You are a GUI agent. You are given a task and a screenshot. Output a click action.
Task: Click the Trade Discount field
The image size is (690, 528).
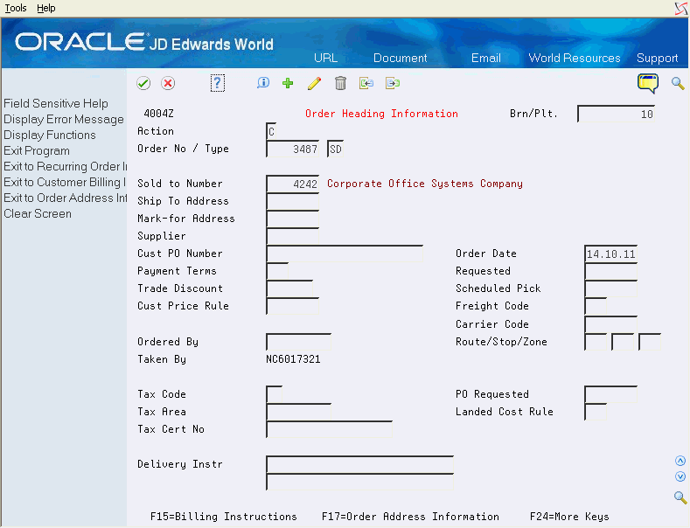[x=289, y=288]
